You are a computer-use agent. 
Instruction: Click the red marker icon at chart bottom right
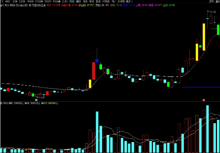click(203, 100)
